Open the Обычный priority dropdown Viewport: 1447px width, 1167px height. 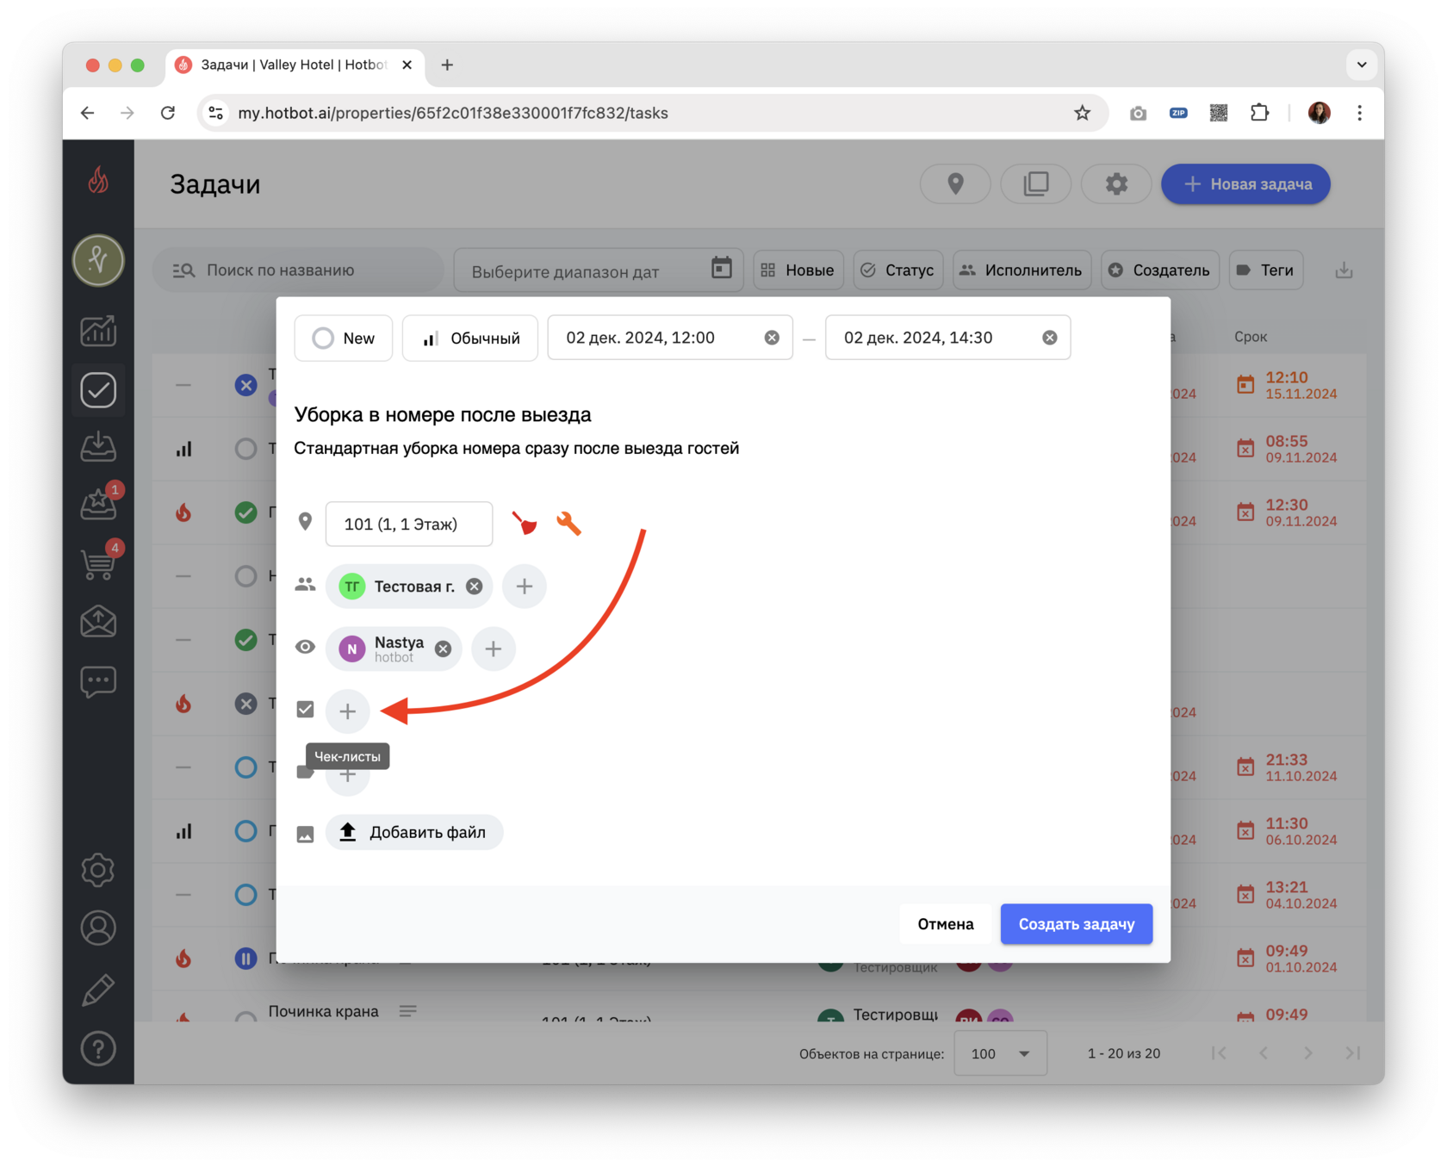[469, 338]
